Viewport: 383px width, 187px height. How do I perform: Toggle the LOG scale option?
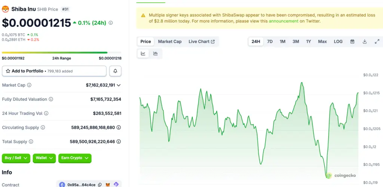(338, 42)
